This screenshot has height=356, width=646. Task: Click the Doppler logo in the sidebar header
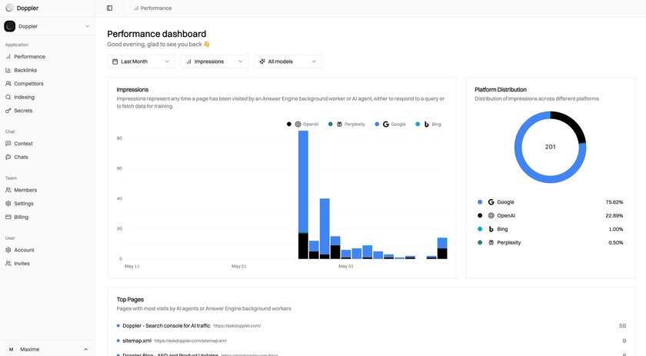tap(8, 8)
